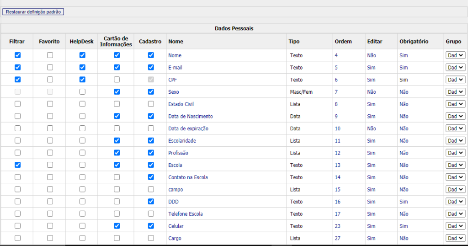Viewport: 468px width, 246px height.
Task: Open the Escolaridade field name link
Action: pyautogui.click(x=183, y=141)
